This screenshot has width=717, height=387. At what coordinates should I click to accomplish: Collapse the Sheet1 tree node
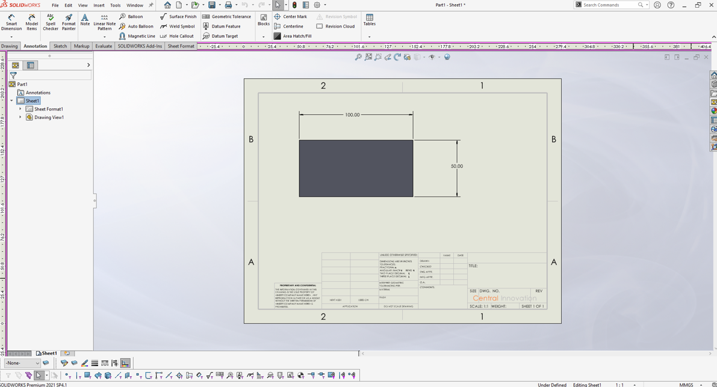11,101
